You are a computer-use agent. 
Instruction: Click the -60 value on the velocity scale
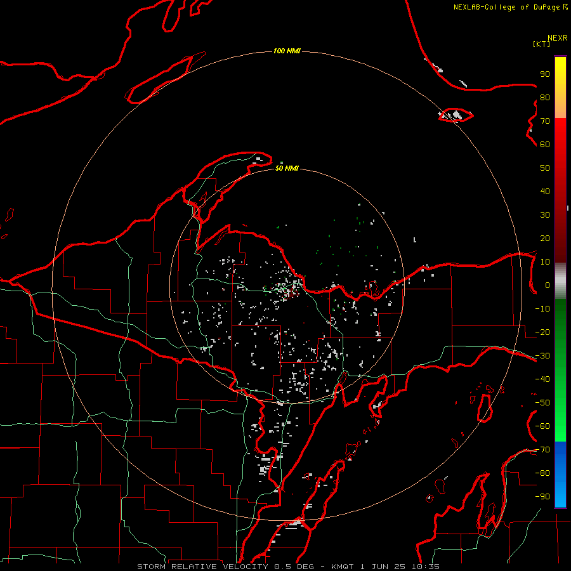(x=542, y=426)
